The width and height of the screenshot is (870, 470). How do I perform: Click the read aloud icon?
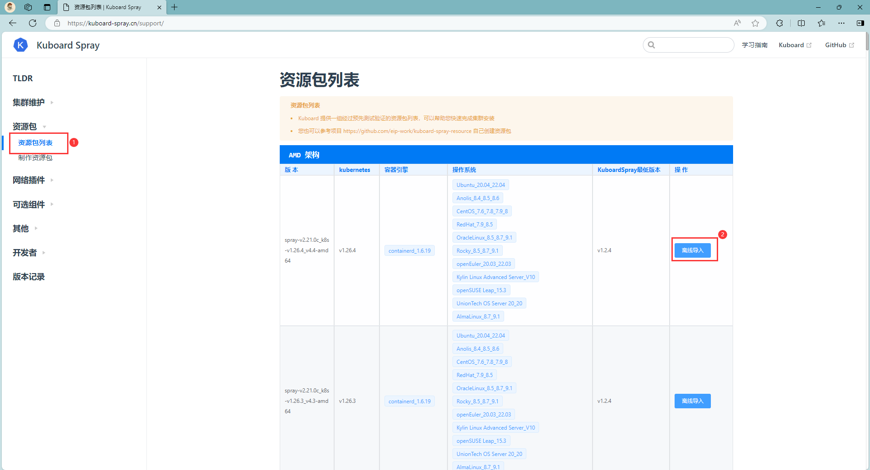(x=737, y=23)
